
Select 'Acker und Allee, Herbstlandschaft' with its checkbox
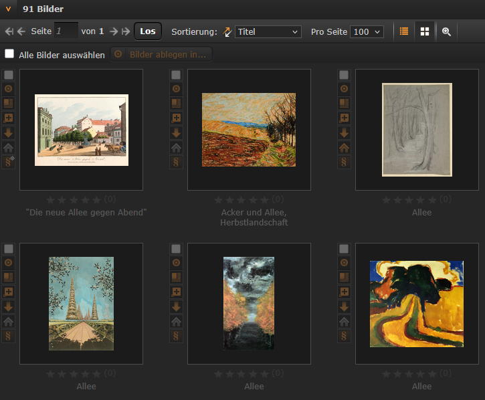tap(176, 74)
